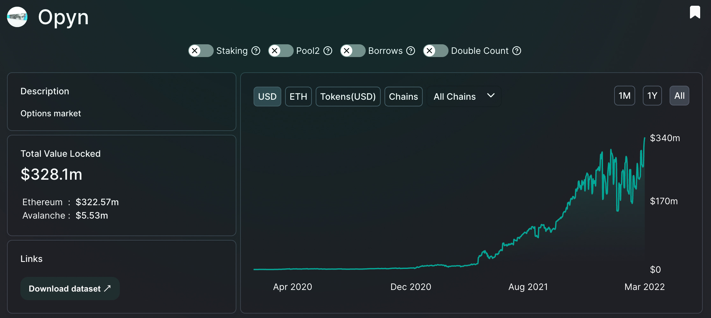Click the Aug 2021 axis label
Screen dimensions: 711x318
pos(528,287)
